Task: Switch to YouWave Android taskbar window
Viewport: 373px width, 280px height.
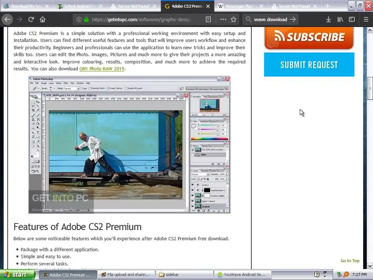Action: (x=243, y=275)
